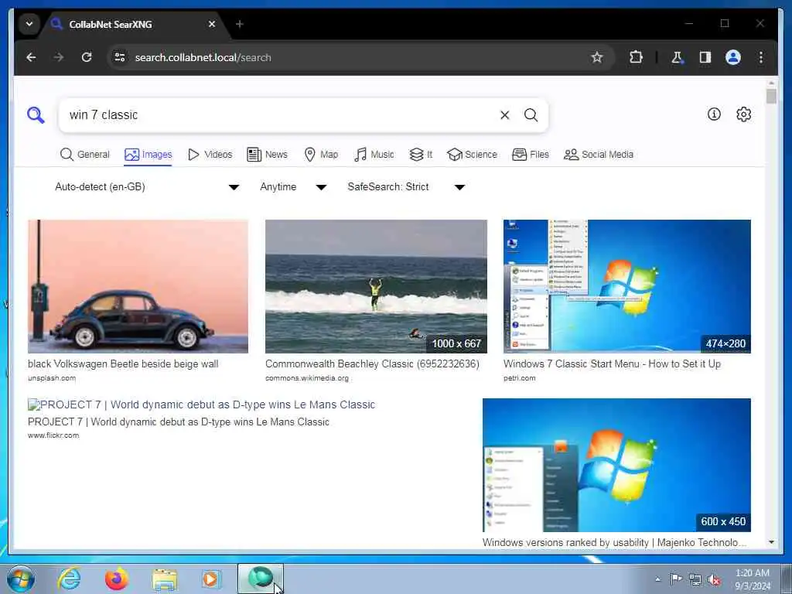Image resolution: width=792 pixels, height=594 pixels.
Task: Open the Extensions puzzle icon
Action: click(636, 57)
